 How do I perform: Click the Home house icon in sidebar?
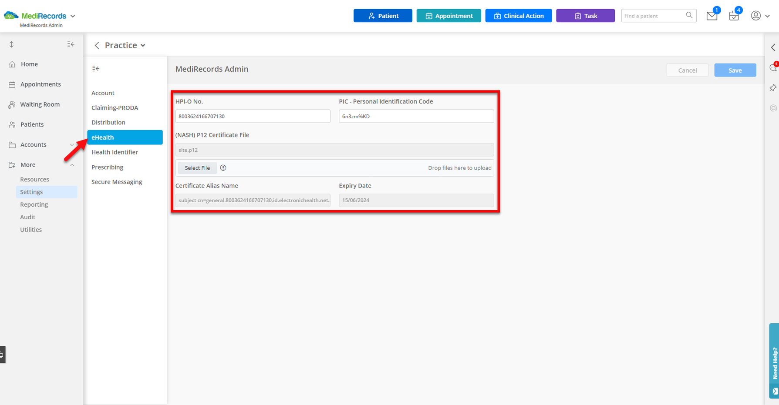(12, 64)
